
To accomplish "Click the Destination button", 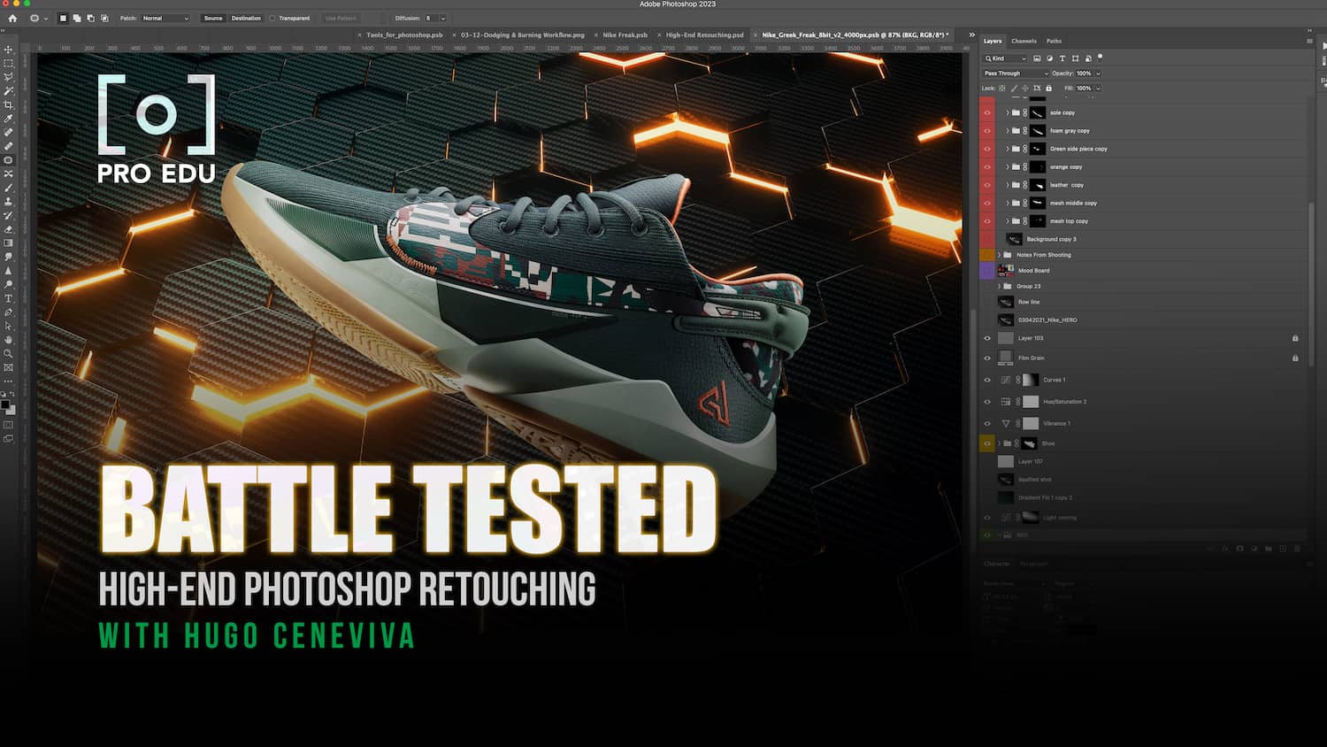I will coord(246,18).
